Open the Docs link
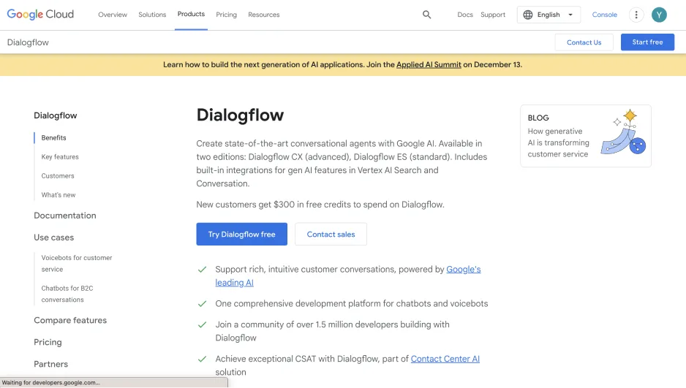This screenshot has height=388, width=686. tap(465, 15)
